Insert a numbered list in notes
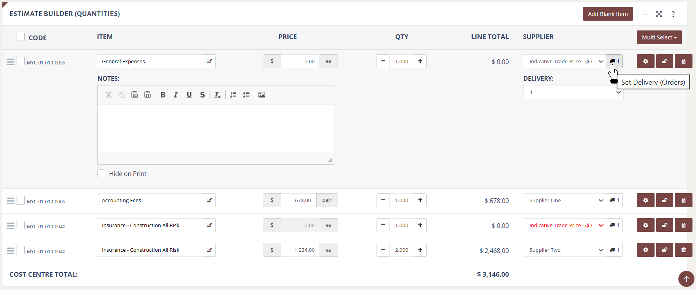This screenshot has width=696, height=290. (x=233, y=95)
